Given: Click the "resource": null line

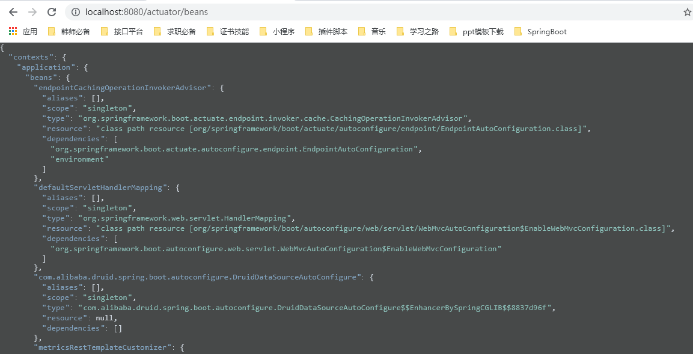Looking at the screenshot, I should 79,318.
